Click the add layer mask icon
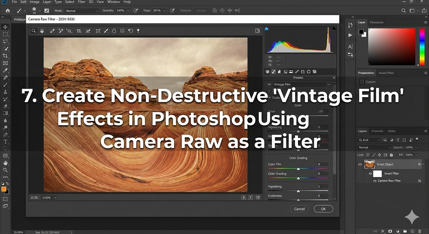Image resolution: width=429 pixels, height=234 pixels. [390, 231]
